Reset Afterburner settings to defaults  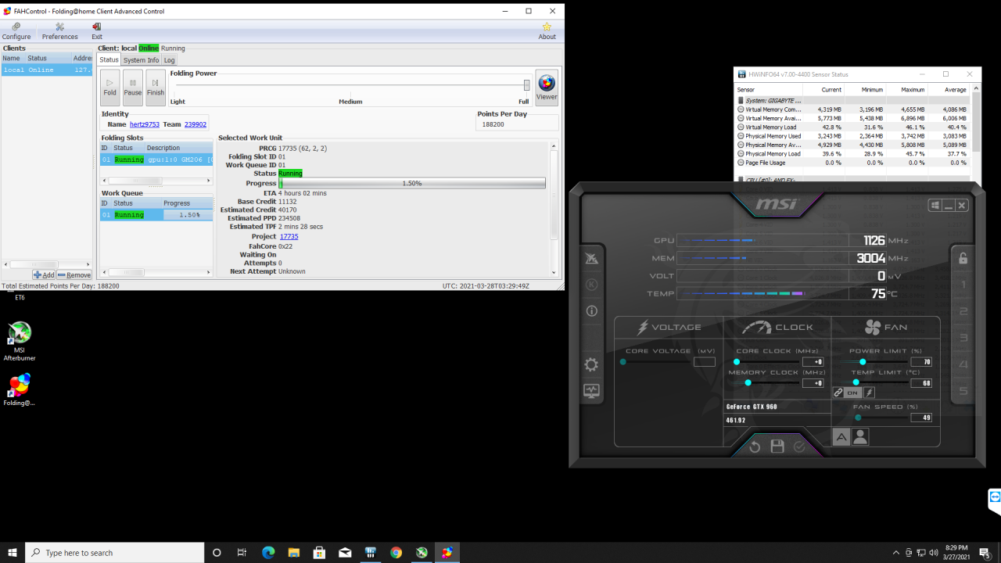point(755,446)
